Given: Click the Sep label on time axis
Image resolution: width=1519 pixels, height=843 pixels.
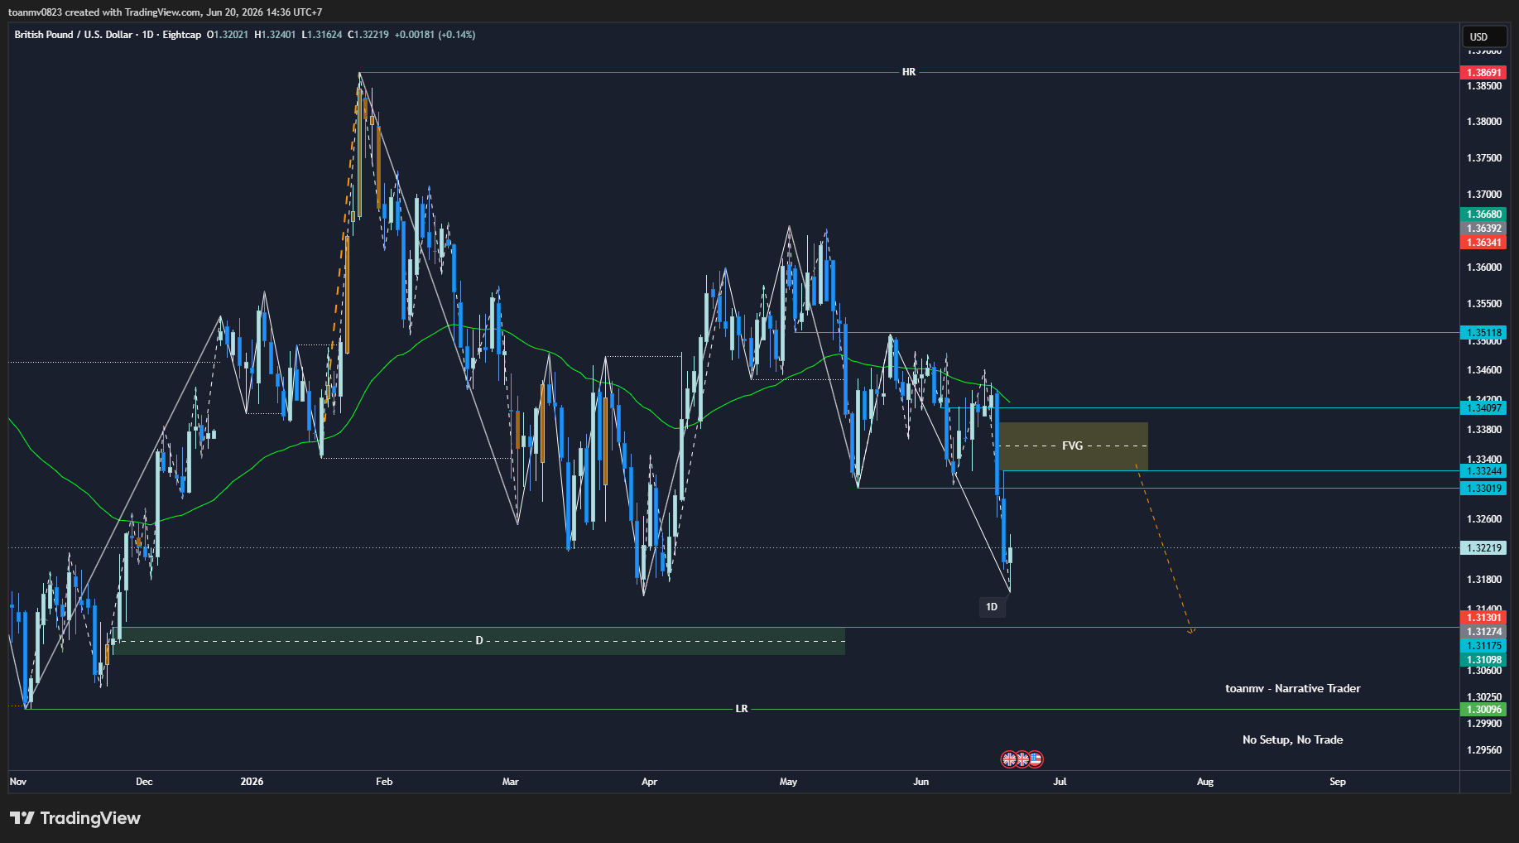Looking at the screenshot, I should click(x=1338, y=782).
